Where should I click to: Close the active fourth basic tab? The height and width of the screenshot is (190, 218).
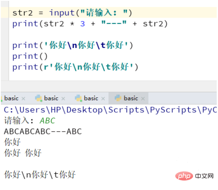pyautogui.click(x=143, y=99)
